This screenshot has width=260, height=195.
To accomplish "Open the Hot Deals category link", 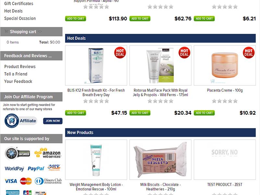I will (x=13, y=11).
